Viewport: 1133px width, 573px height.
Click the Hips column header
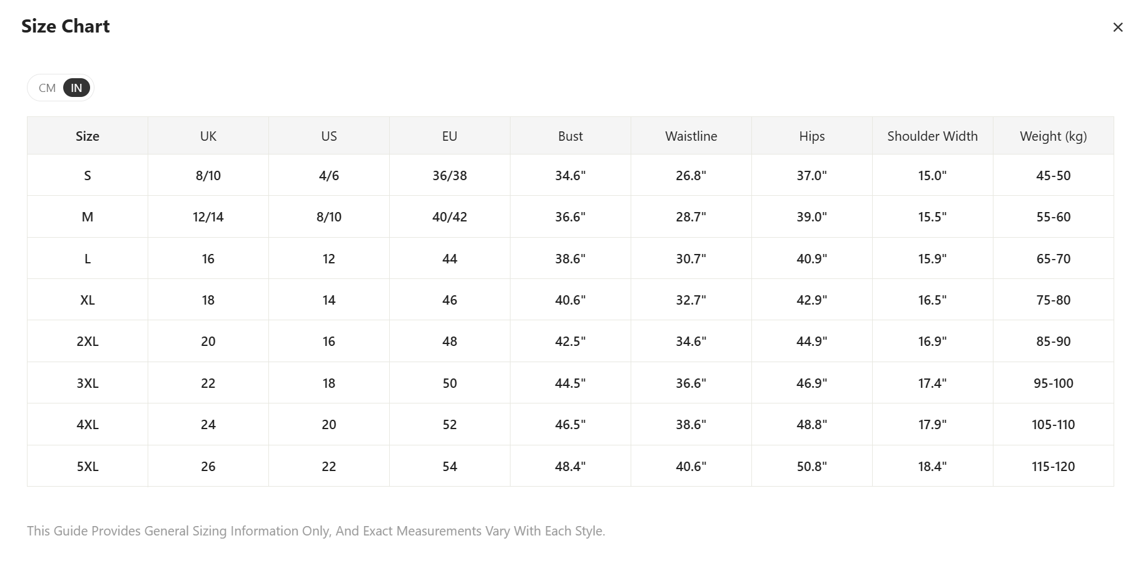(x=811, y=136)
